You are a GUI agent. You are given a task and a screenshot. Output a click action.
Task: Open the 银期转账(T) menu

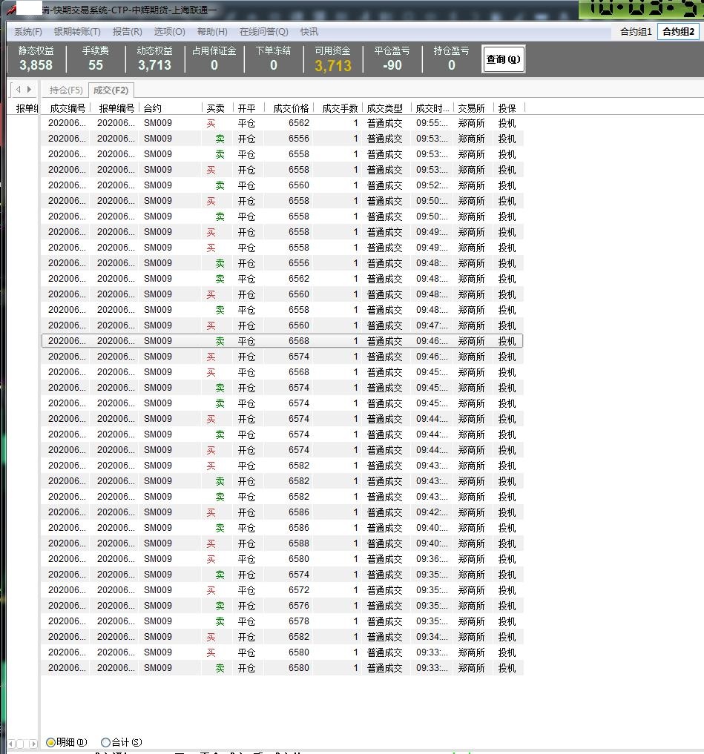77,32
